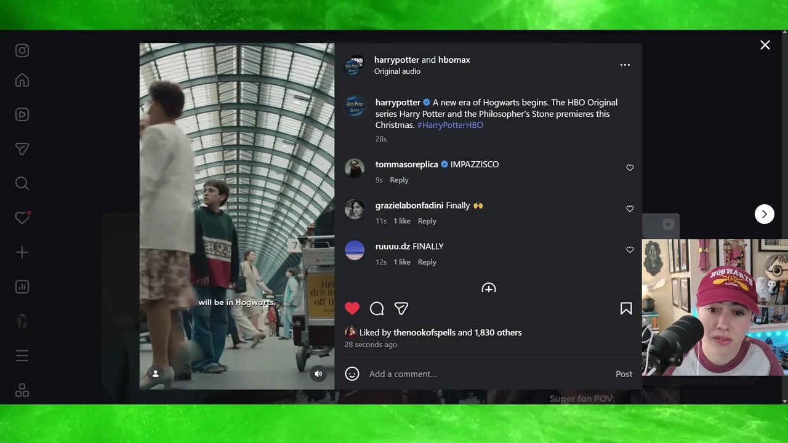This screenshot has height=443, width=788.
Task: Click the Post comment button
Action: click(624, 374)
